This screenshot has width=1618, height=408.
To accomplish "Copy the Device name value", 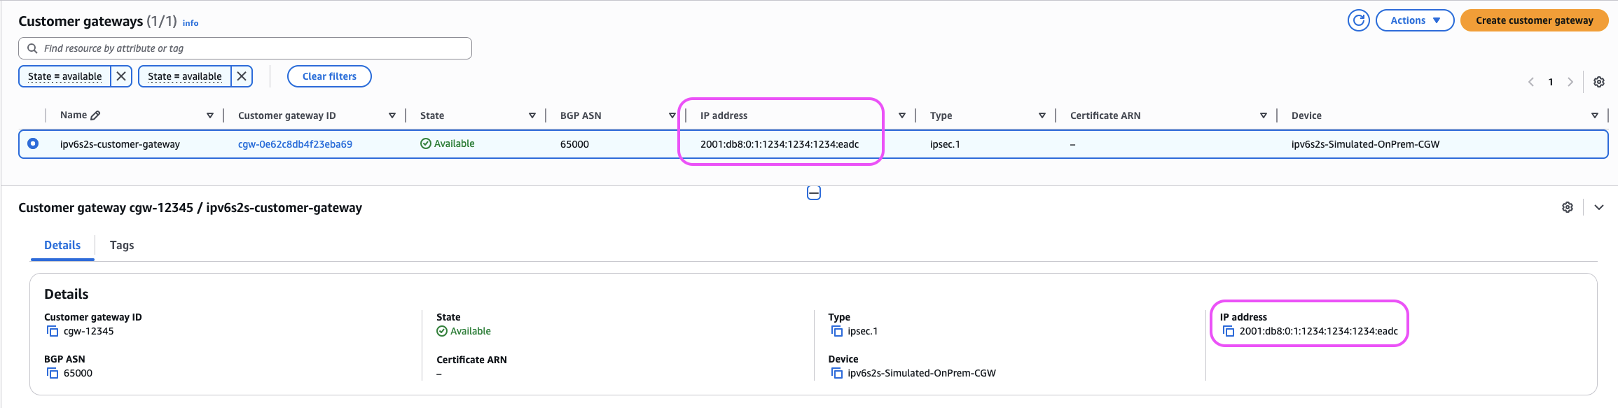I will 836,373.
